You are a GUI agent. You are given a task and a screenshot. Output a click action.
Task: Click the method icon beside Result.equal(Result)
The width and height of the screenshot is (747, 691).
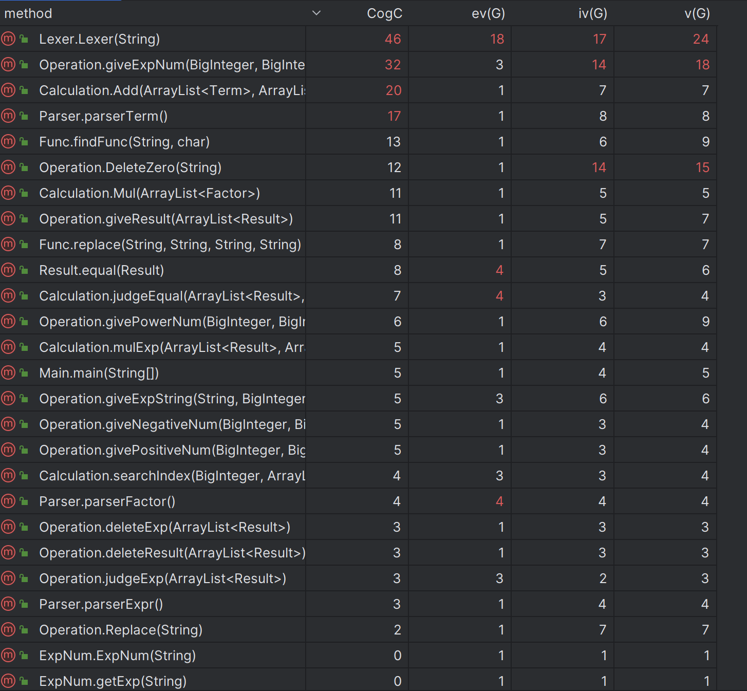pos(8,270)
